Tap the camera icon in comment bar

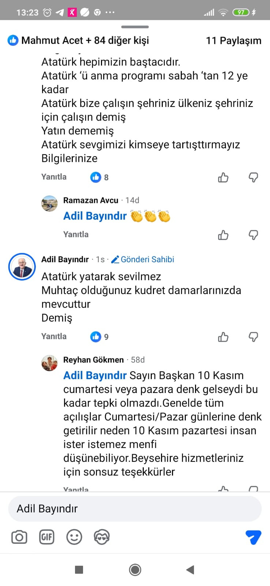click(19, 537)
